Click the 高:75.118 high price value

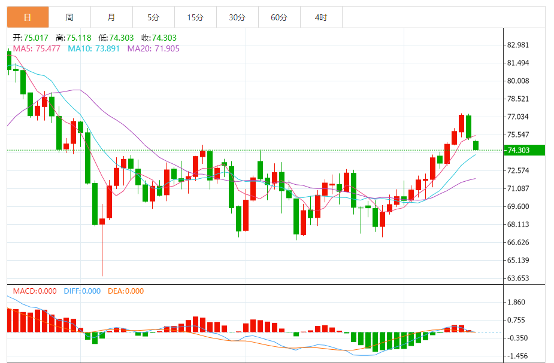click(x=74, y=38)
